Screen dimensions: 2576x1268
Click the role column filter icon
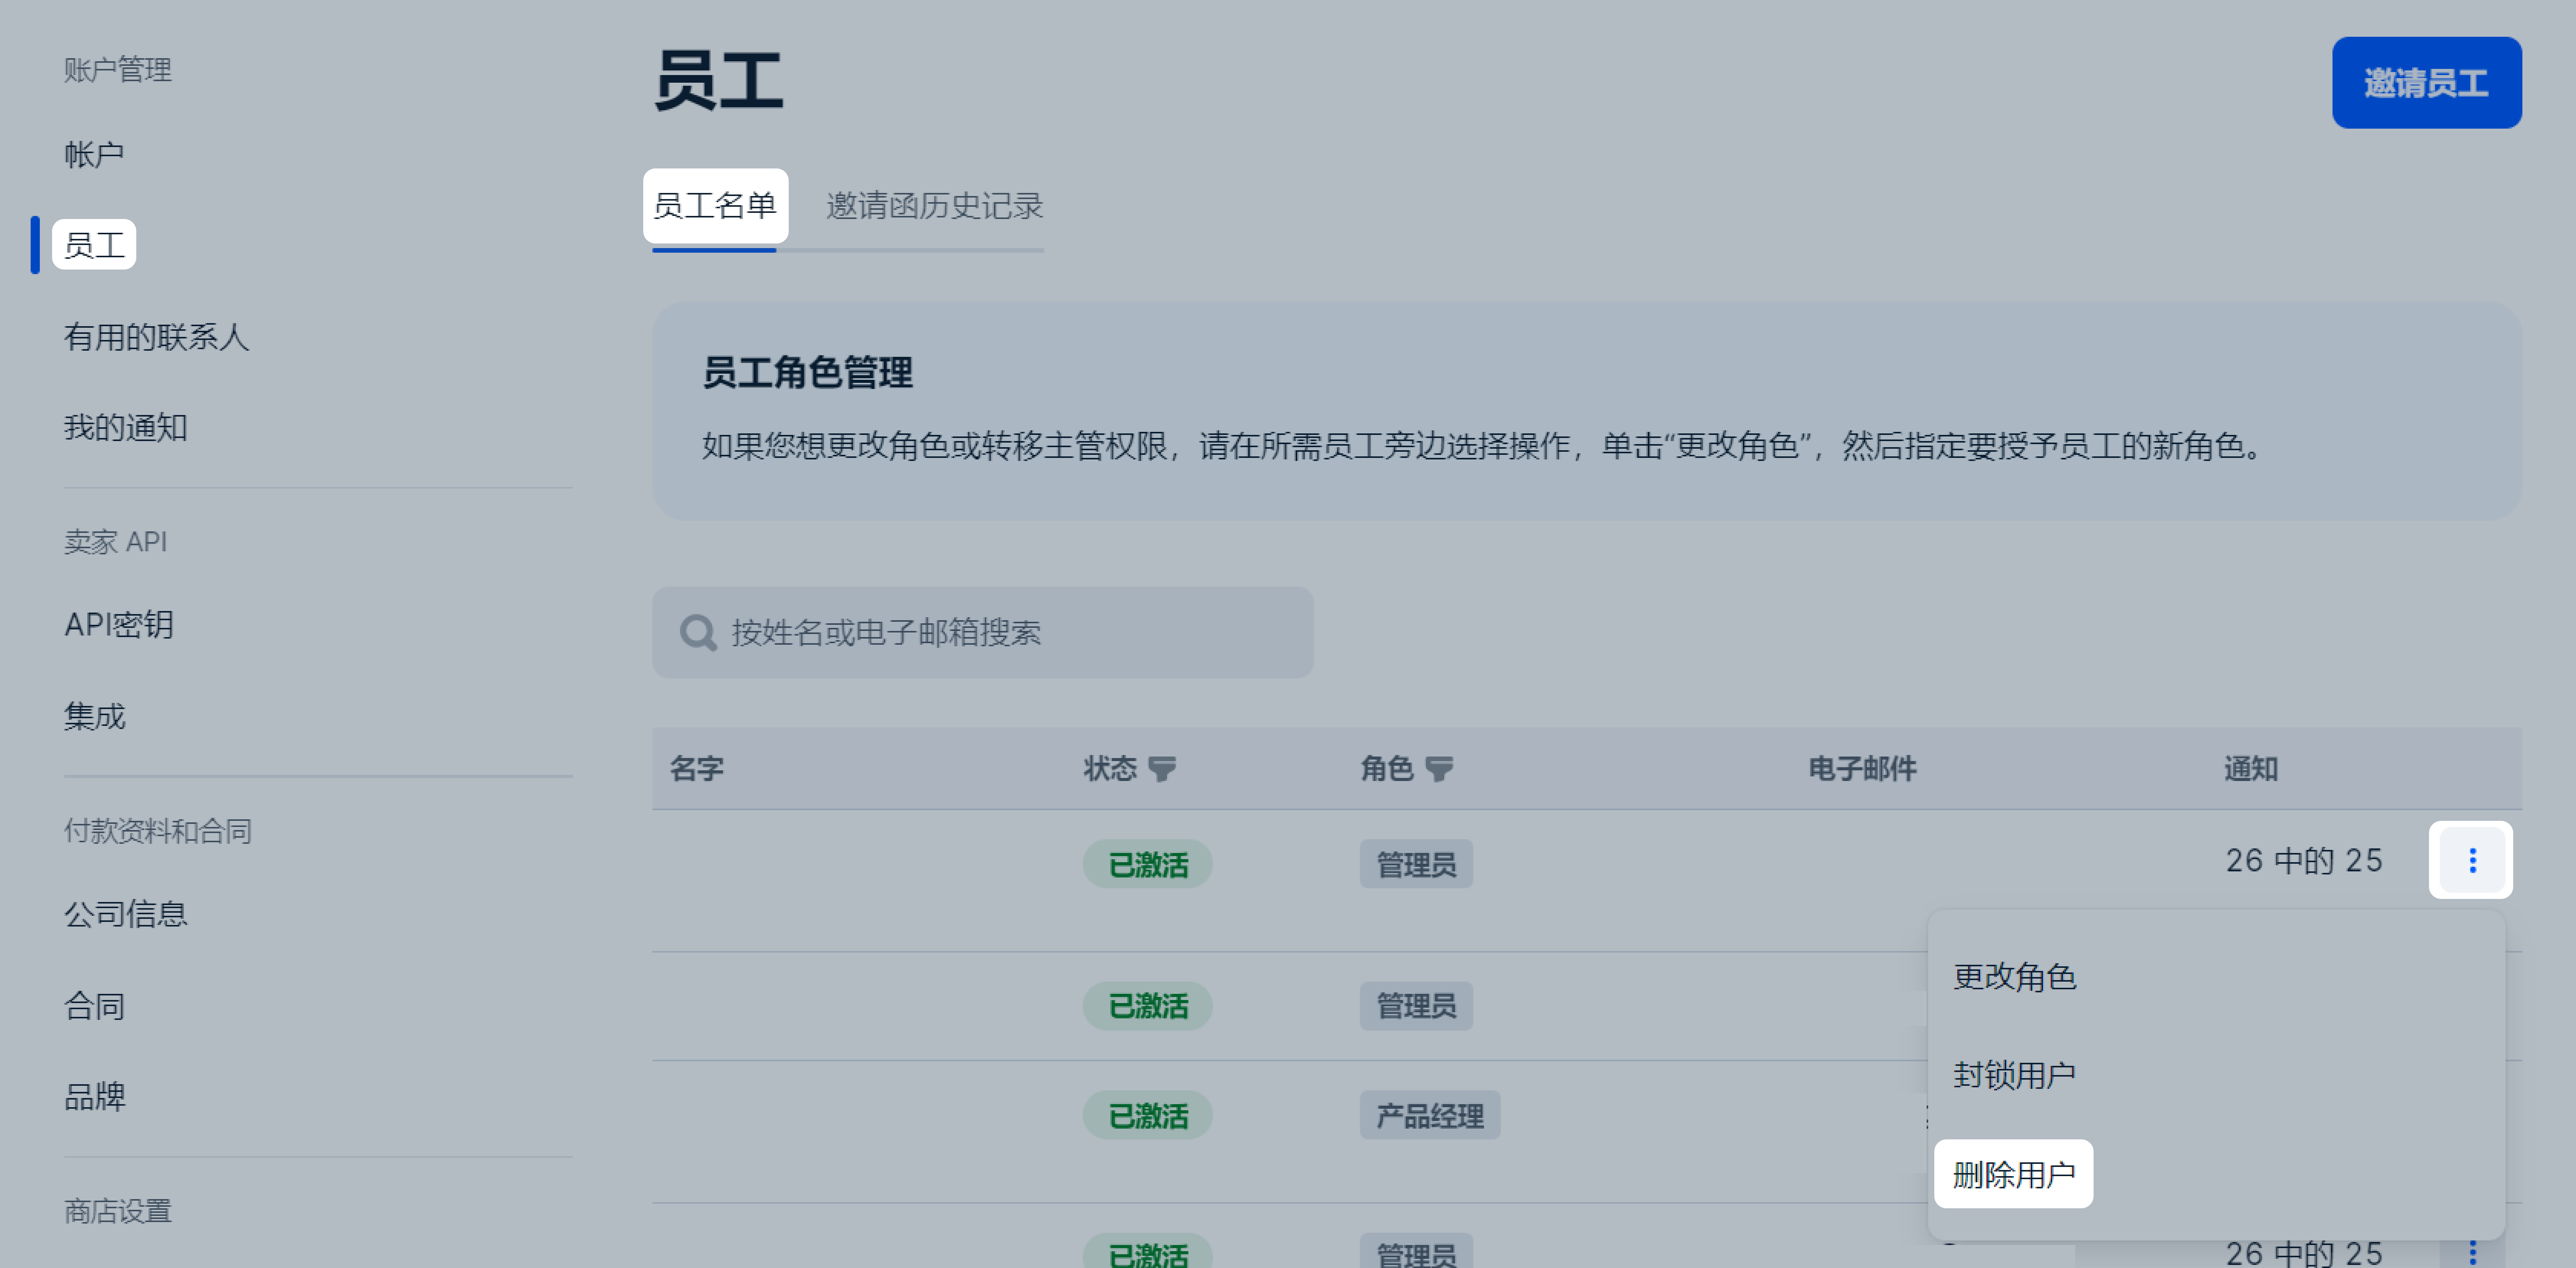[x=1438, y=769]
